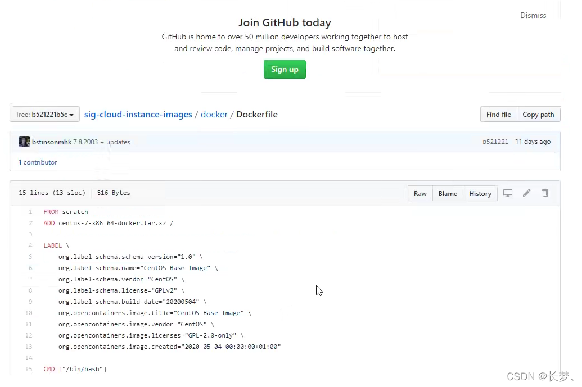Click the 'LABEL \' code line
Image resolution: width=582 pixels, height=387 pixels.
click(56, 245)
